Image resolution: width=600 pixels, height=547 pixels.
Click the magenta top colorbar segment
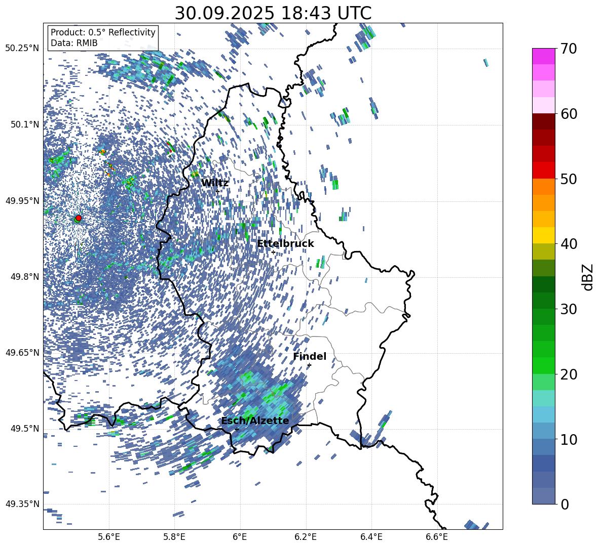[543, 57]
